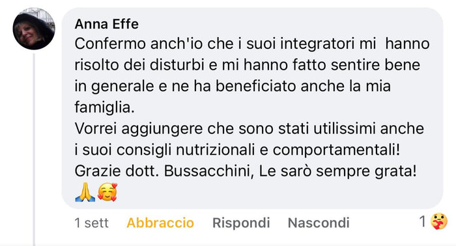
Task: Open Anna Effe's profile picture
Action: [34, 29]
